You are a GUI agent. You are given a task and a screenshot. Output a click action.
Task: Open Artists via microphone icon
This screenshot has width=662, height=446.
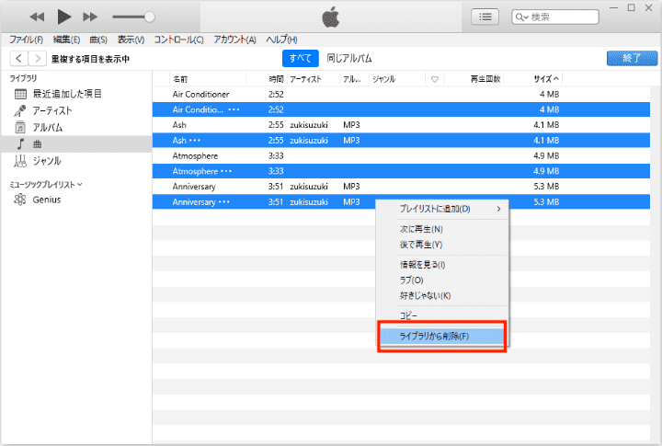click(20, 110)
